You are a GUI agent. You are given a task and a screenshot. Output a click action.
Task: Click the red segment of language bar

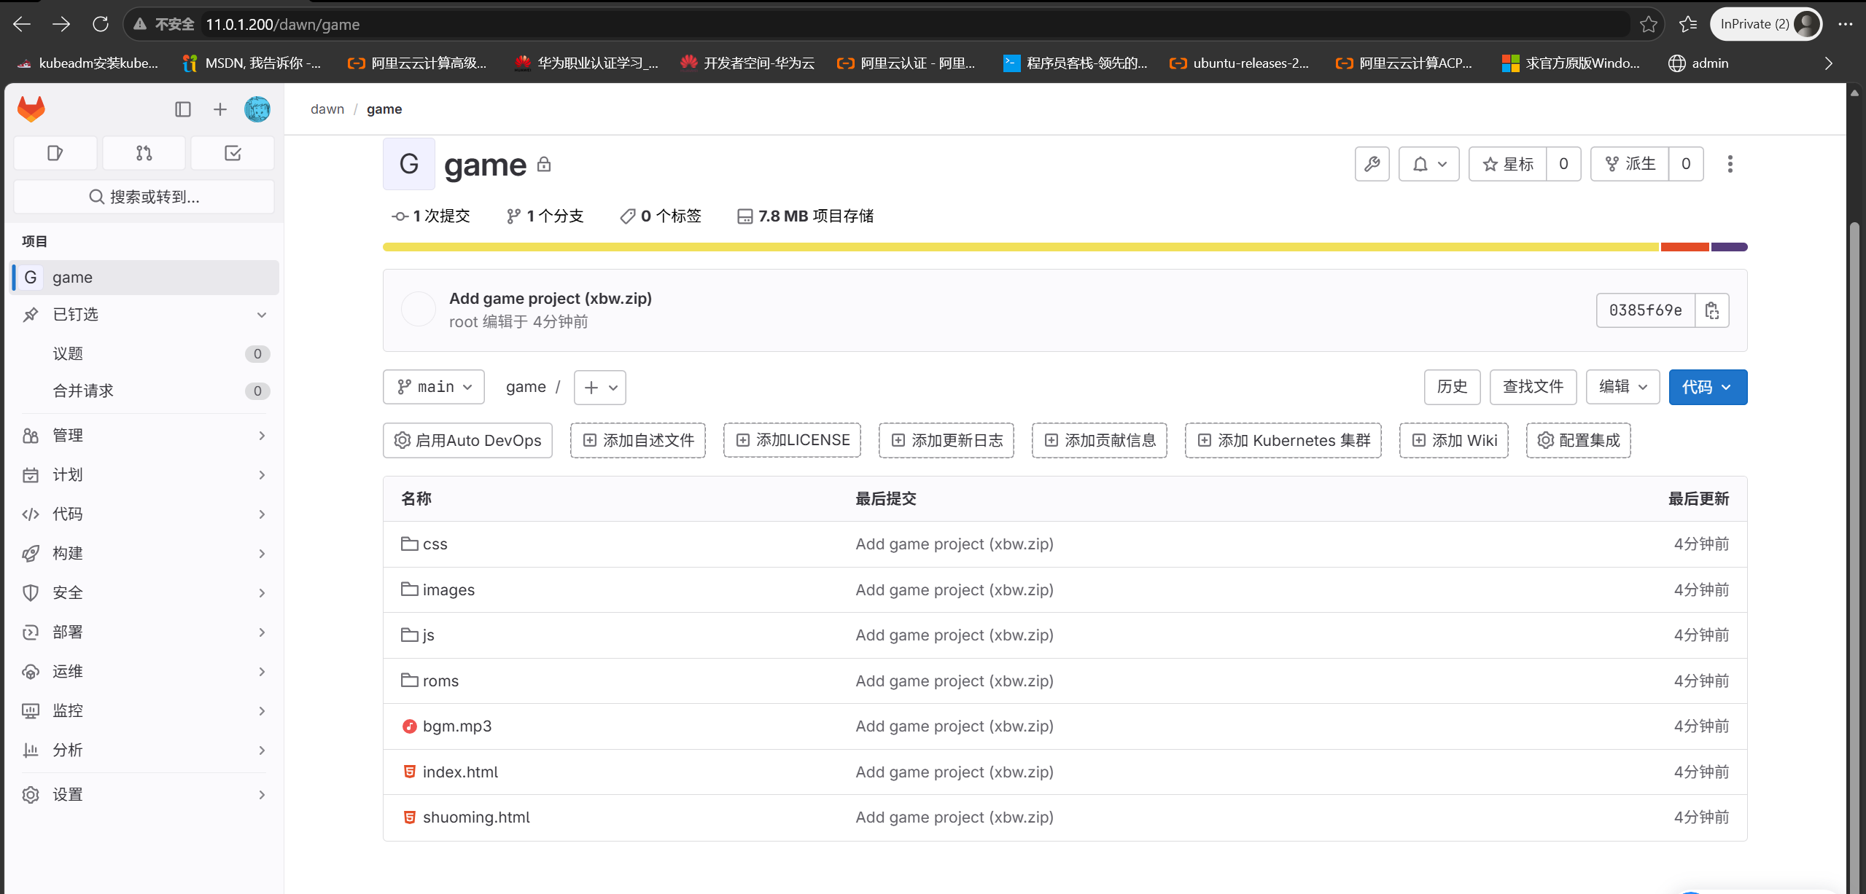coord(1685,247)
